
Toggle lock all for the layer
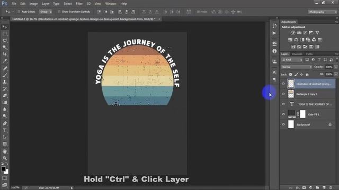(307, 74)
